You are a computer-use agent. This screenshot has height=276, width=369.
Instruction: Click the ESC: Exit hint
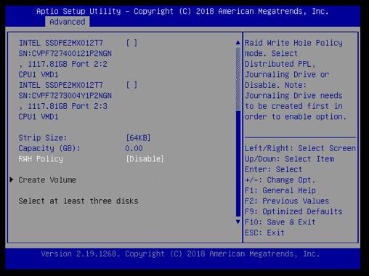pyautogui.click(x=264, y=232)
